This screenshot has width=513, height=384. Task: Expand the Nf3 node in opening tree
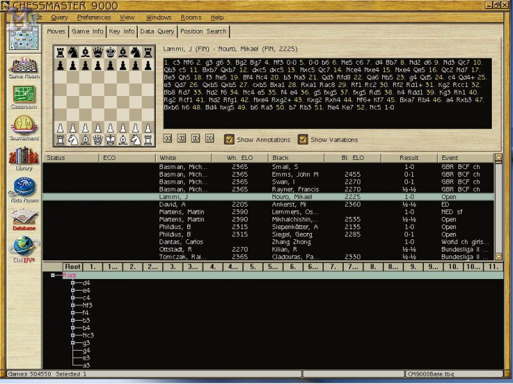pyautogui.click(x=73, y=305)
